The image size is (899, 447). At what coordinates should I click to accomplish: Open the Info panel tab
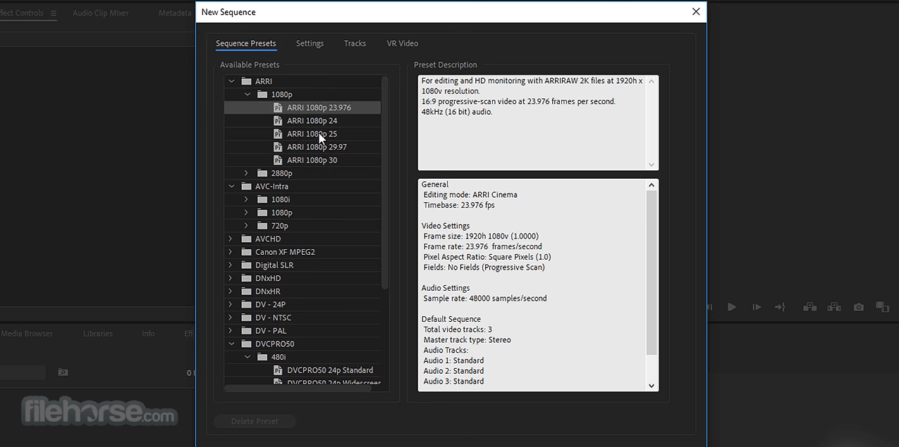tap(148, 334)
